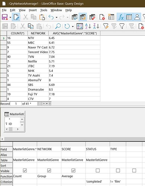Screen dimensions: 145x186
Task: Click the blue Undo arrow icon
Action: (51, 17)
